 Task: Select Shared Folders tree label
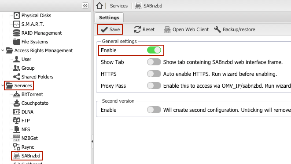pos(37,77)
